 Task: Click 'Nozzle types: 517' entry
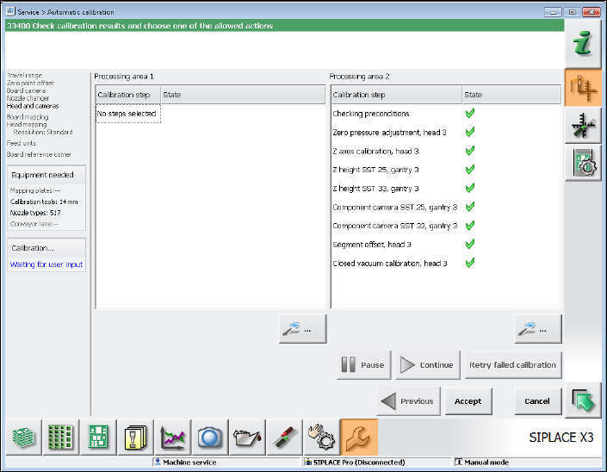coord(35,213)
